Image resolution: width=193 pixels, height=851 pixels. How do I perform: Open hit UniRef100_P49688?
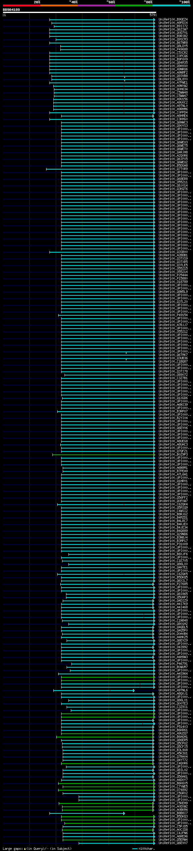[173, 50]
